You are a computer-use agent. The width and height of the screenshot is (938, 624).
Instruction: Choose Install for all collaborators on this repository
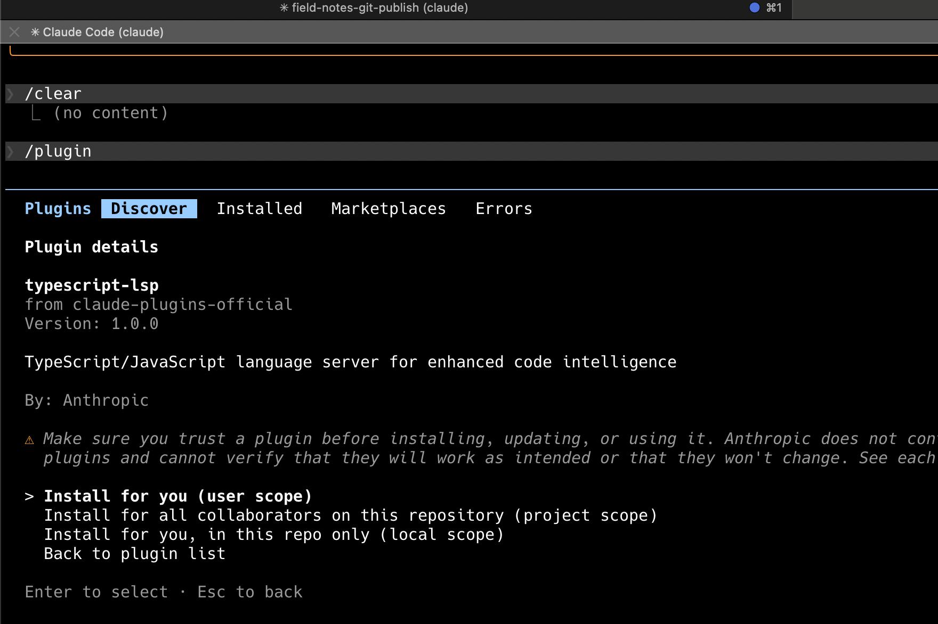click(350, 515)
